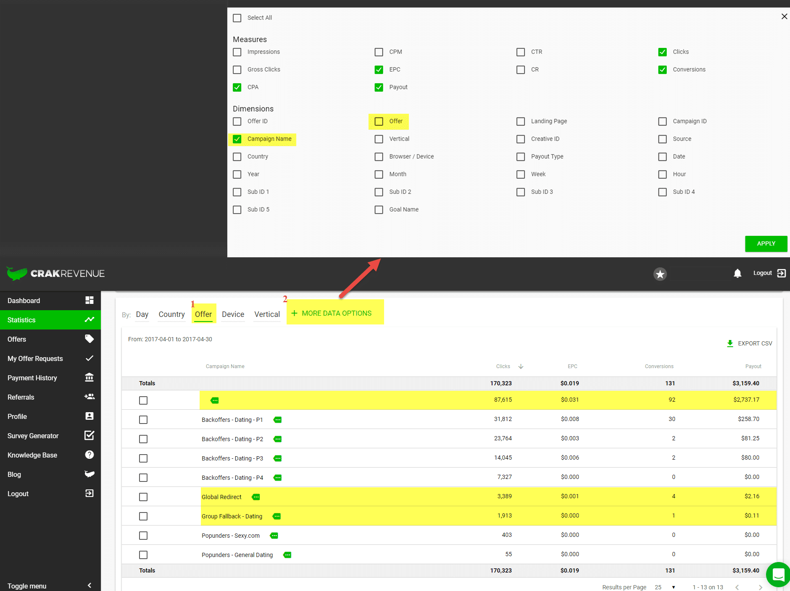The height and width of the screenshot is (591, 790).
Task: Enable the Offer dimension checkbox
Action: coord(379,121)
